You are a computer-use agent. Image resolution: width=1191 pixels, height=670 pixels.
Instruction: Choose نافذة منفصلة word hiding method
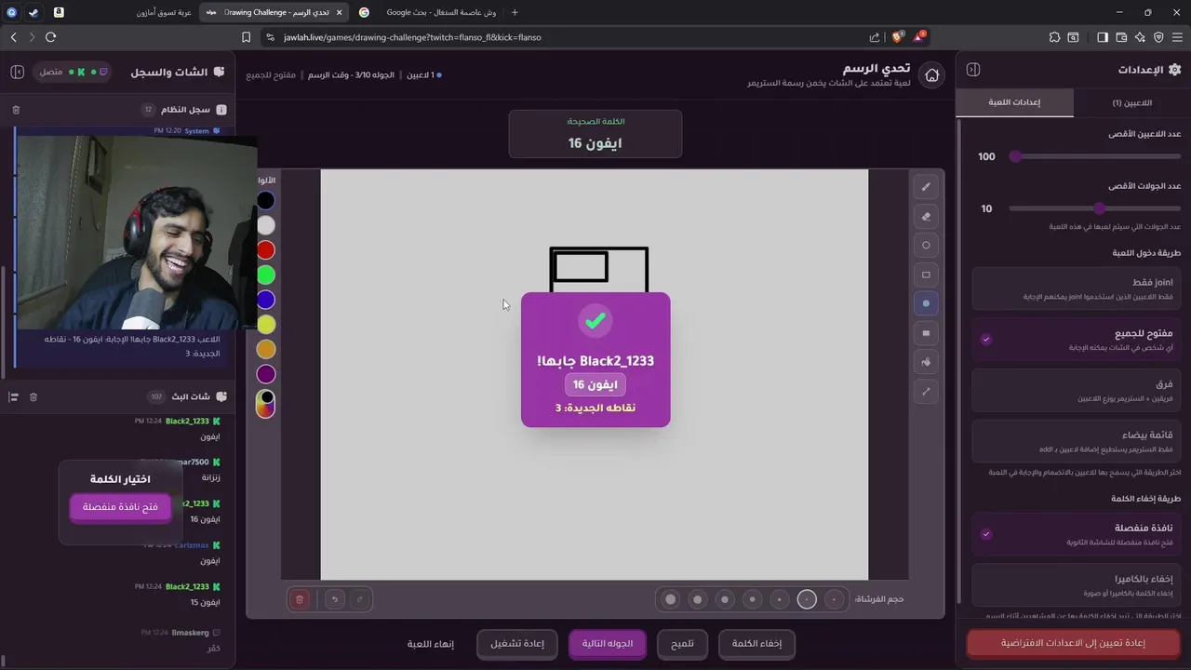pyautogui.click(x=1077, y=534)
